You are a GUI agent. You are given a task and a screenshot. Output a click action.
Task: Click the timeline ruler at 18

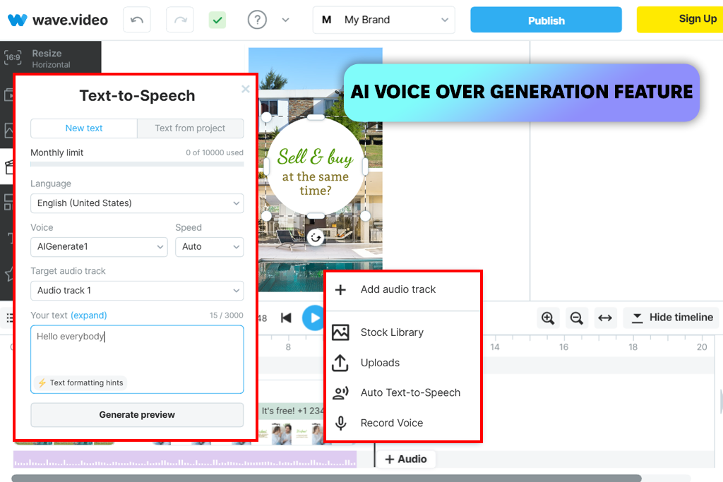tap(633, 347)
